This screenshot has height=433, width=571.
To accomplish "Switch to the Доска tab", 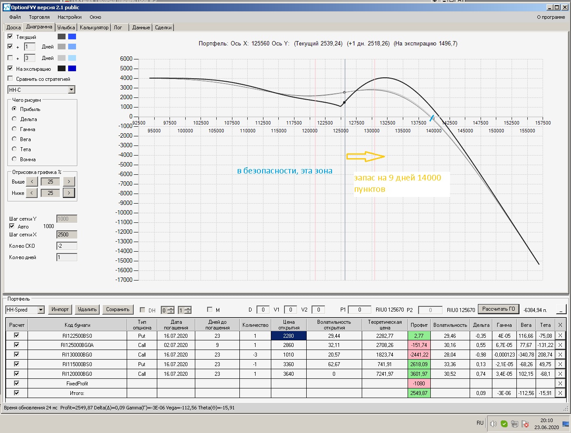I will pyautogui.click(x=14, y=28).
